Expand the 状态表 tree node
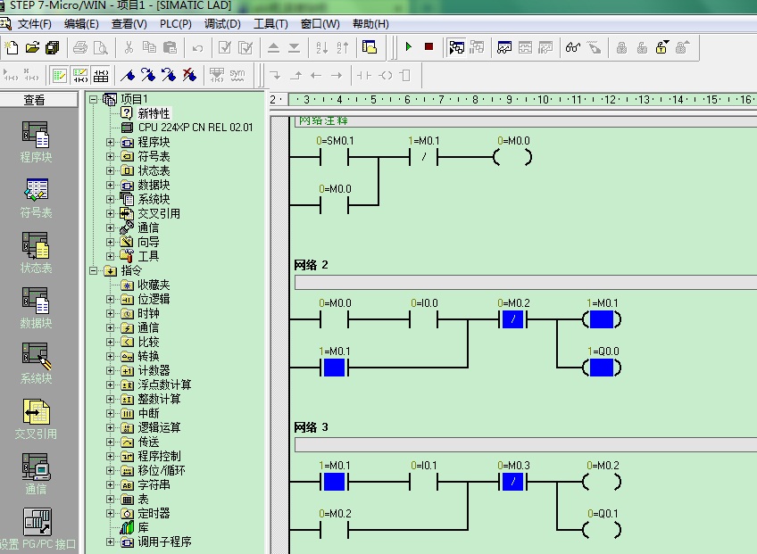The width and height of the screenshot is (757, 554). 110,170
